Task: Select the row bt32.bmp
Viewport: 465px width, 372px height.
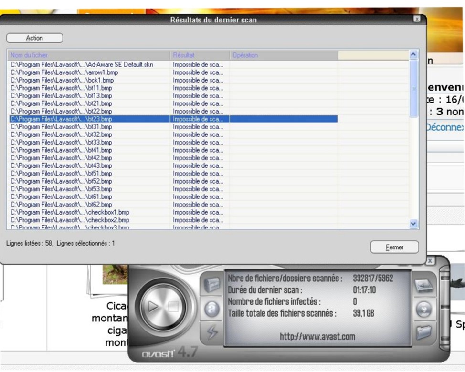Action: (x=173, y=135)
